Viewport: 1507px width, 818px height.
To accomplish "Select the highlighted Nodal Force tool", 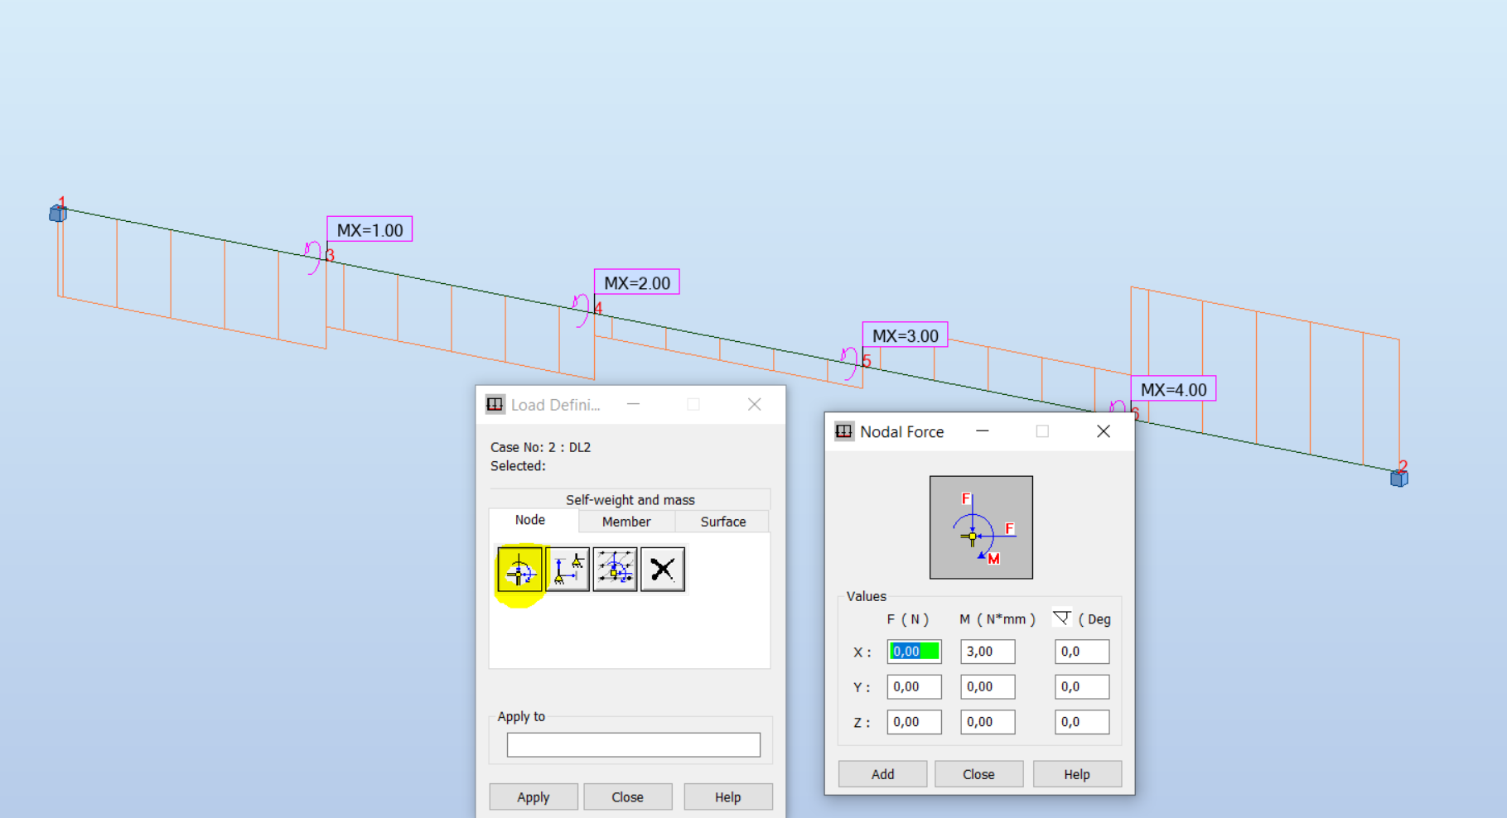I will [521, 568].
